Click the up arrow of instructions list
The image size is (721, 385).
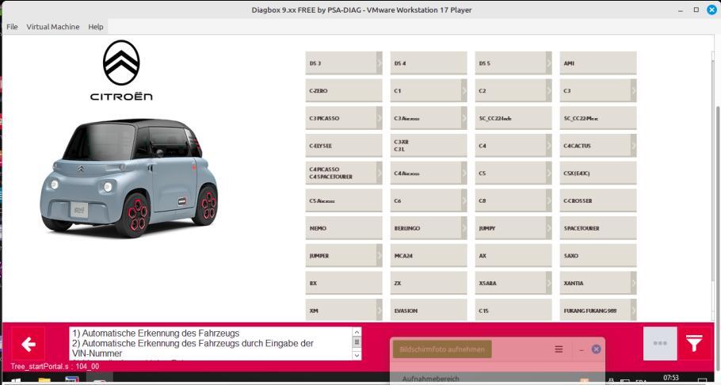point(357,332)
